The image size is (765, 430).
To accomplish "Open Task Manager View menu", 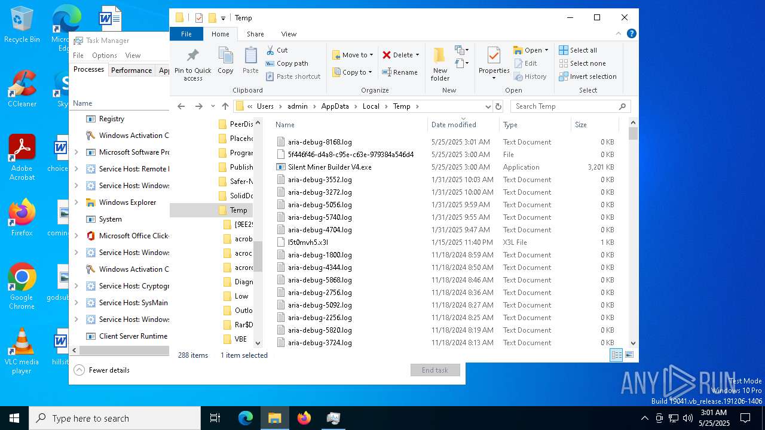I will 133,56.
